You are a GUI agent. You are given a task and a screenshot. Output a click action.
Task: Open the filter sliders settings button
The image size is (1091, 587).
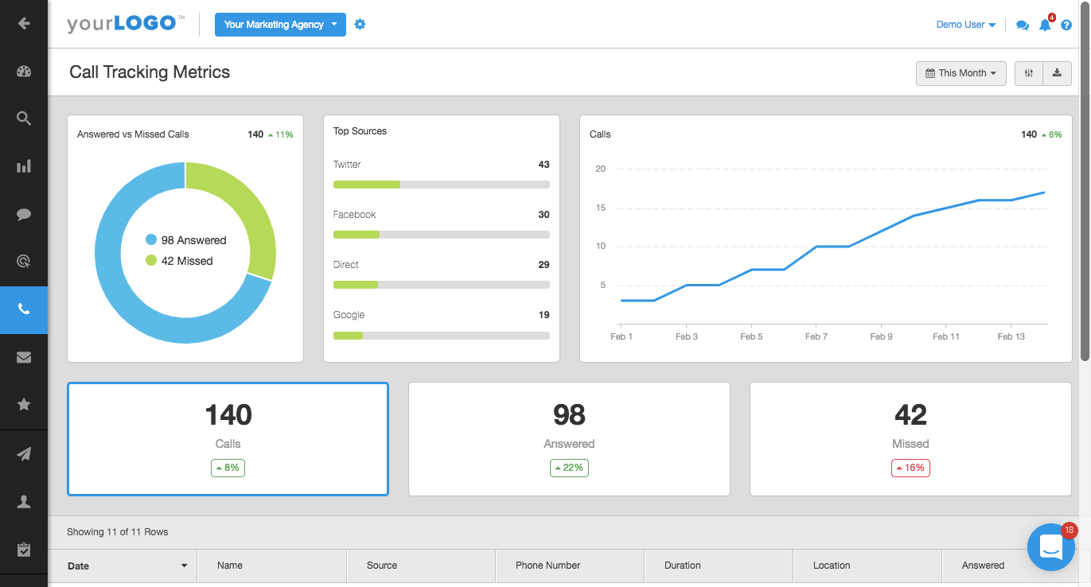tap(1029, 73)
